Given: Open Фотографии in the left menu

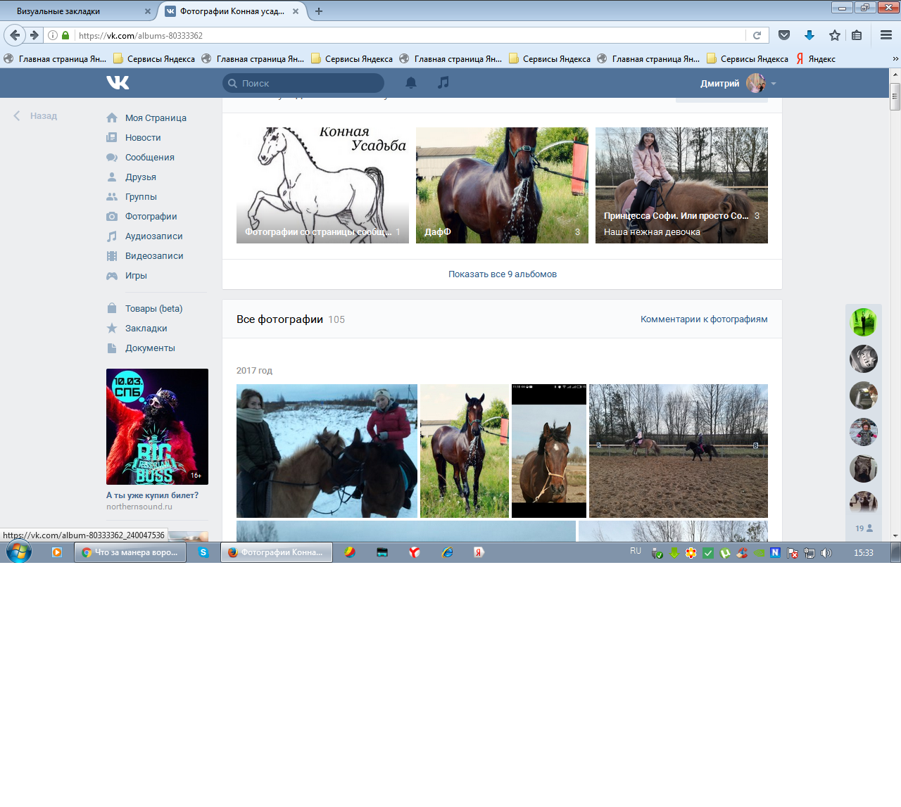Looking at the screenshot, I should click(x=151, y=217).
